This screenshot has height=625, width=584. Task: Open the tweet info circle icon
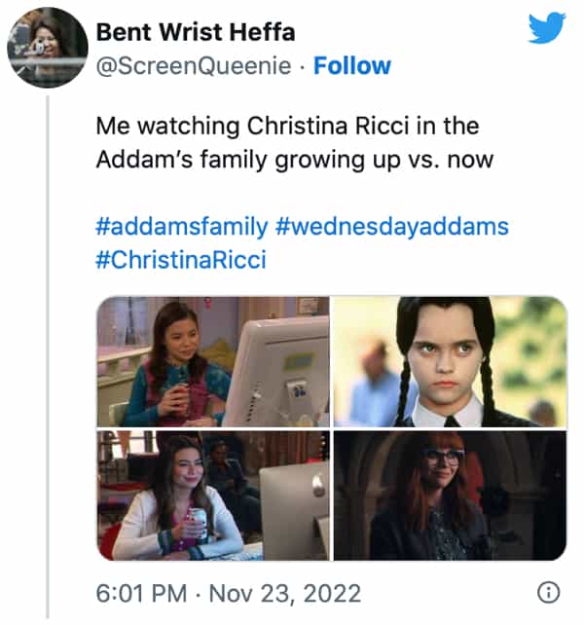point(548,592)
